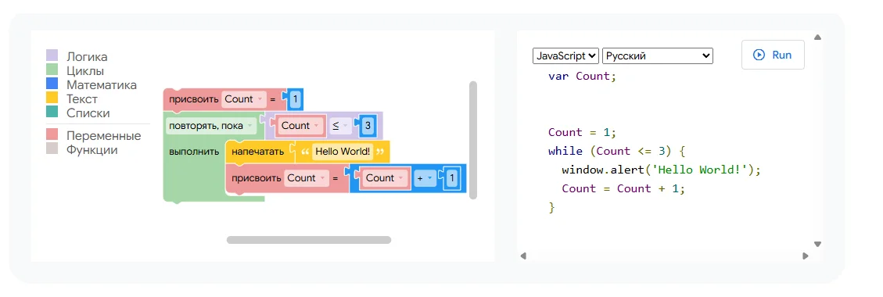Open the Математика block category
883x297 pixels.
(x=102, y=85)
